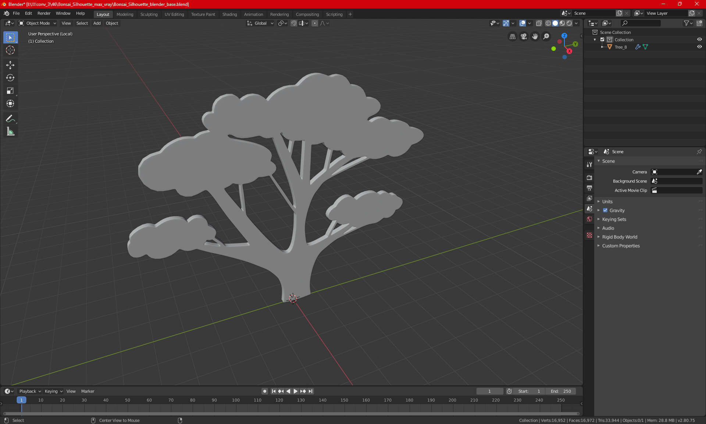Activate the Scale tool
706x424 pixels.
[x=10, y=91]
